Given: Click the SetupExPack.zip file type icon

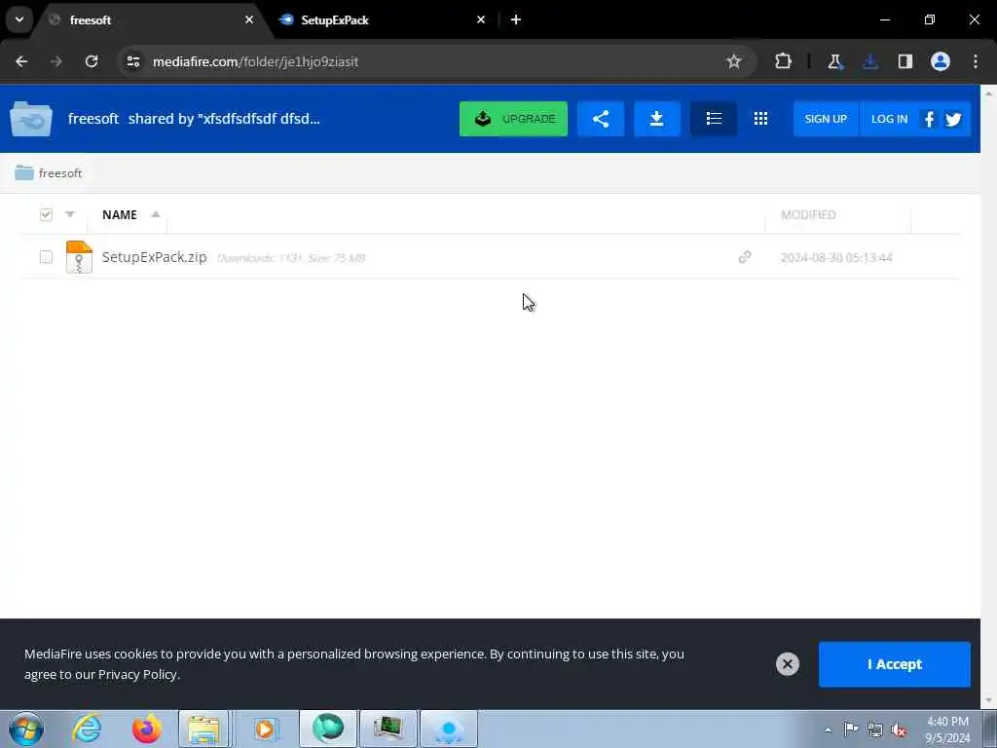Looking at the screenshot, I should [x=79, y=257].
